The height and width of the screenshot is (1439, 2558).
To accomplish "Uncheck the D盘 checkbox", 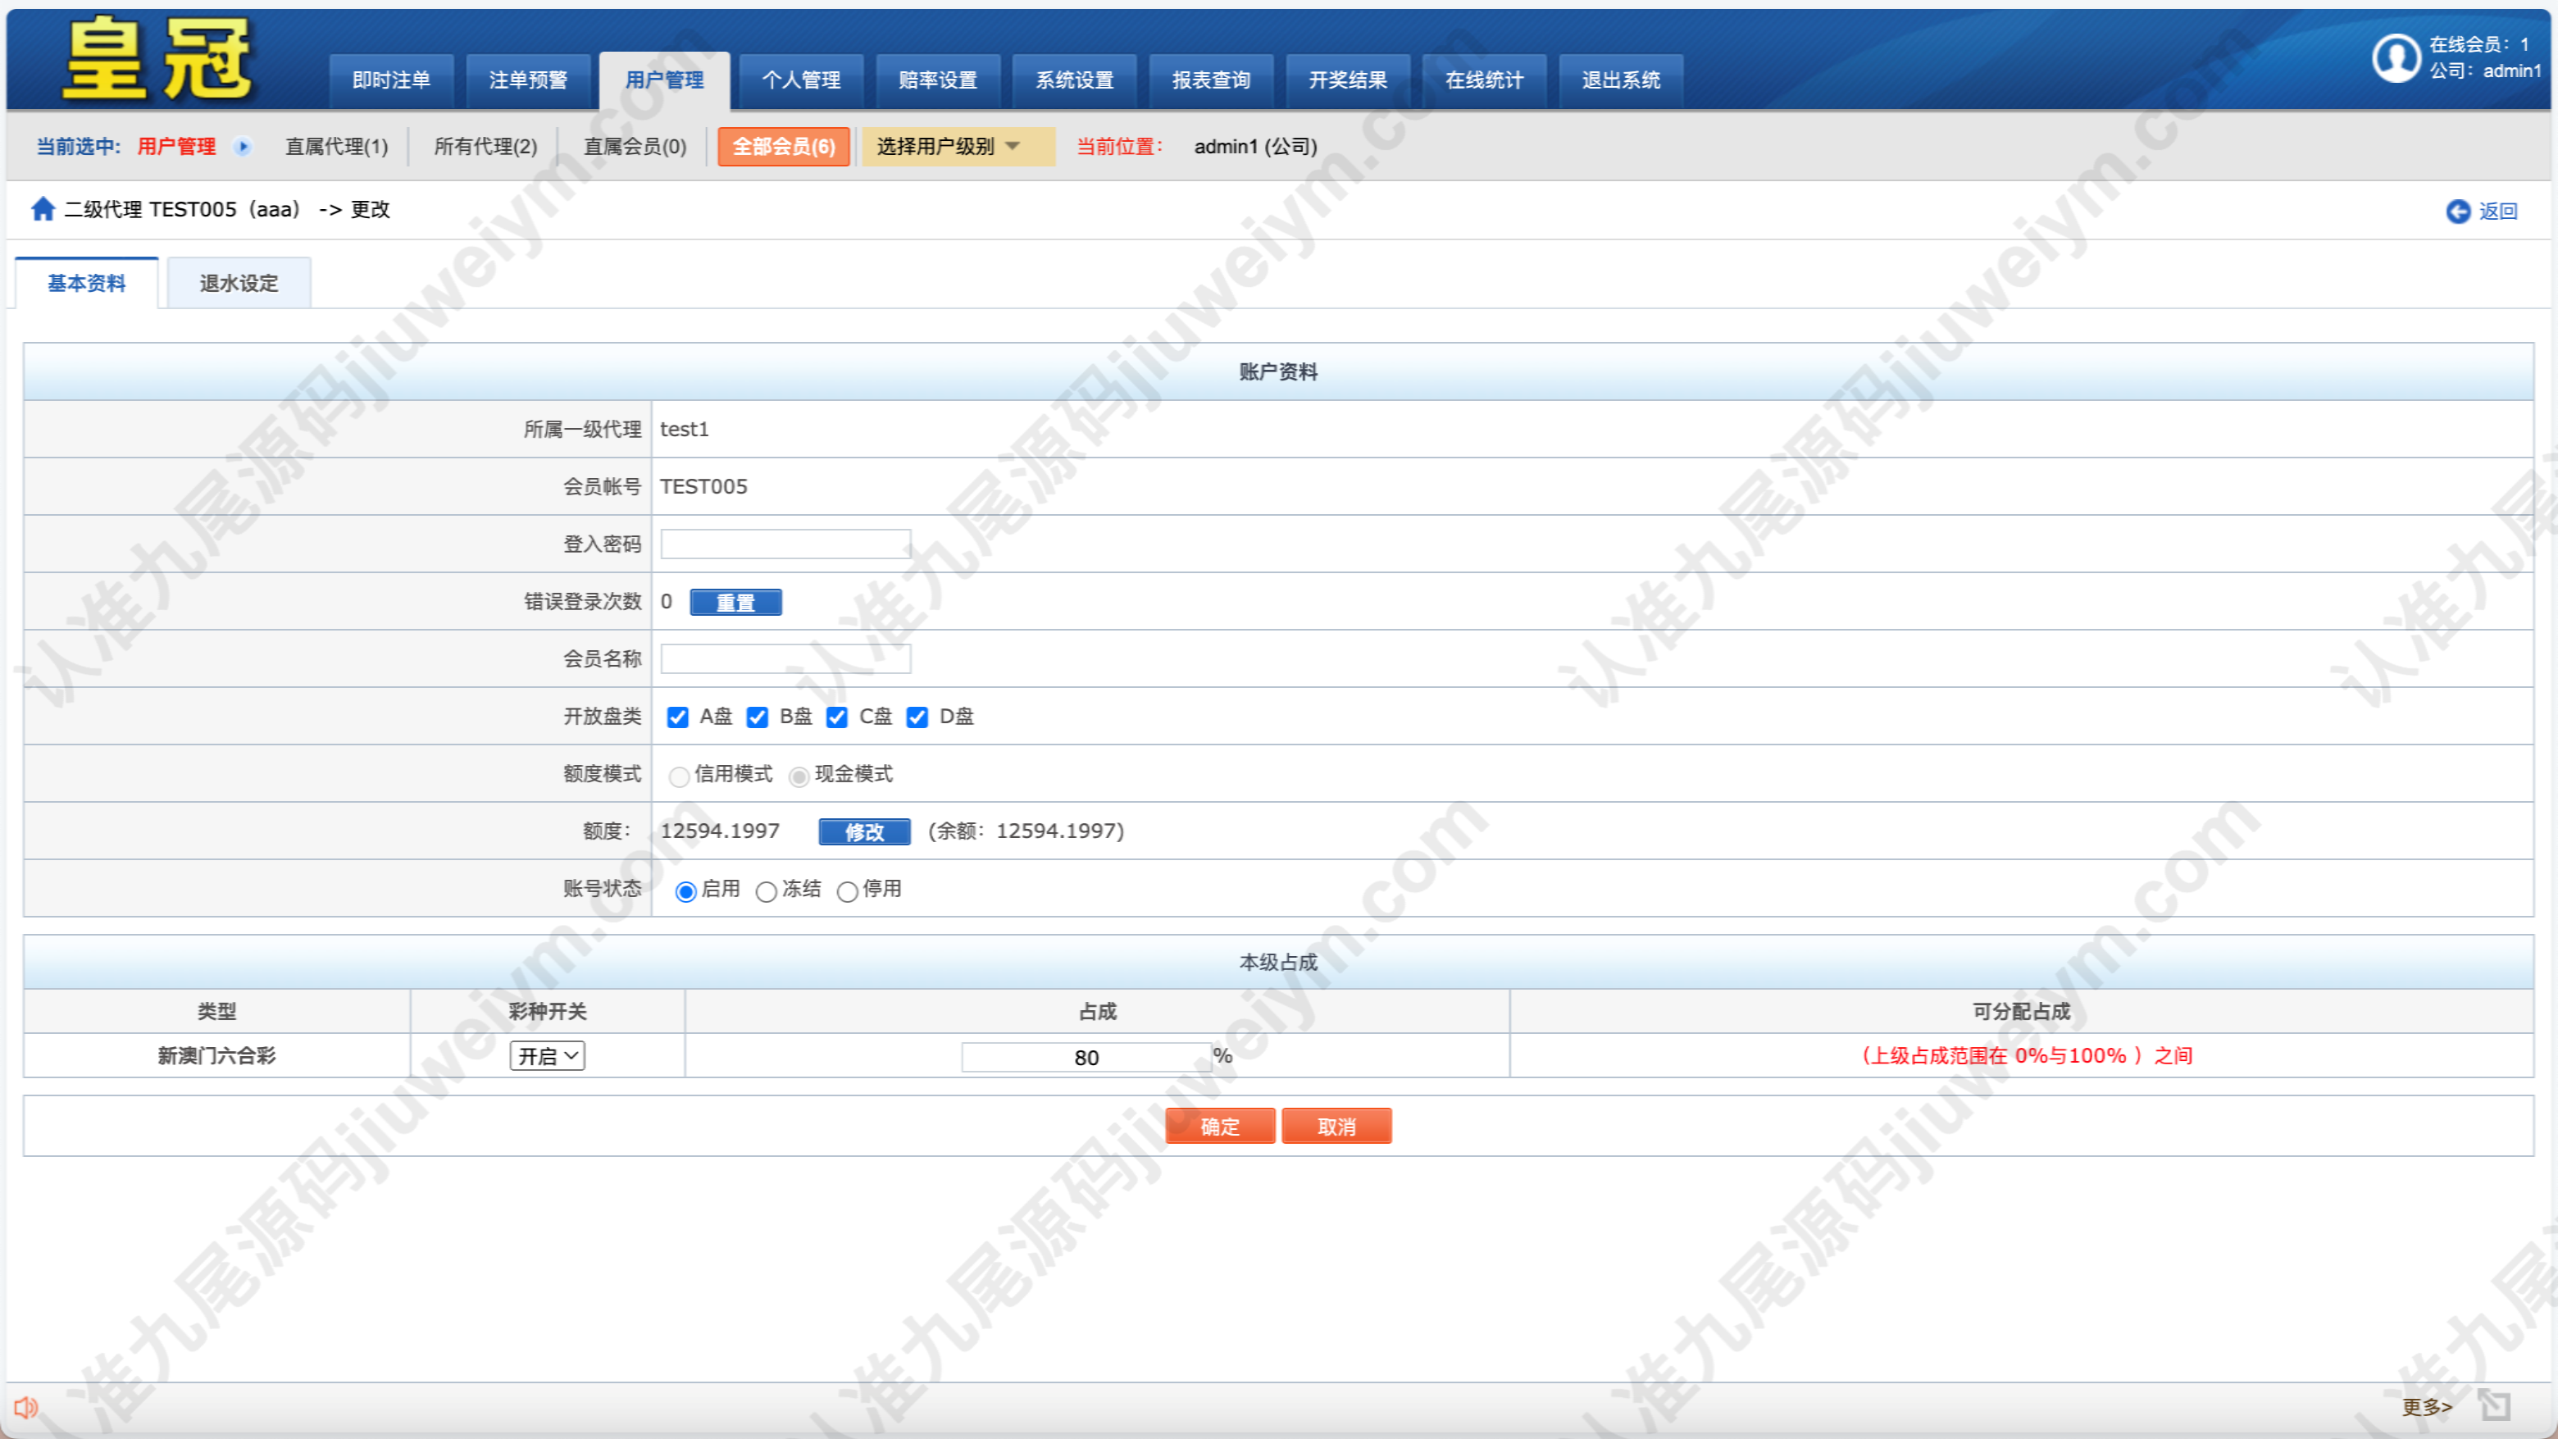I will pos(917,717).
